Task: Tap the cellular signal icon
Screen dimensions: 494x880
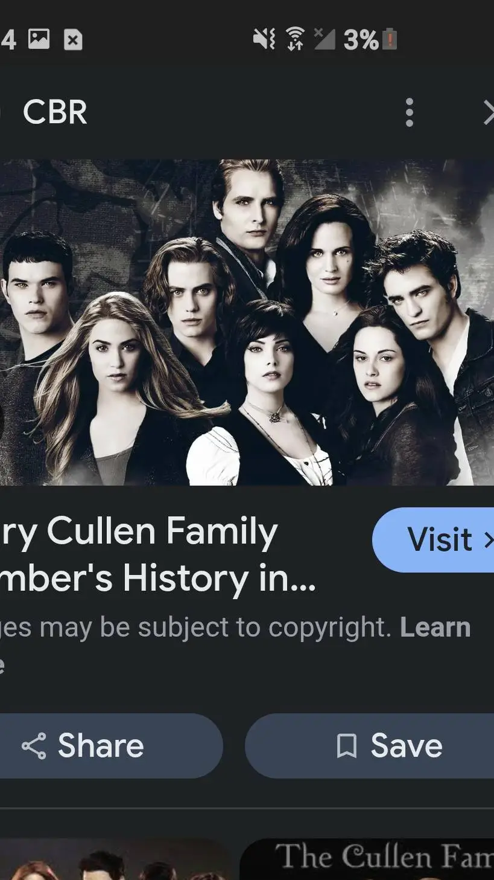Action: point(325,39)
